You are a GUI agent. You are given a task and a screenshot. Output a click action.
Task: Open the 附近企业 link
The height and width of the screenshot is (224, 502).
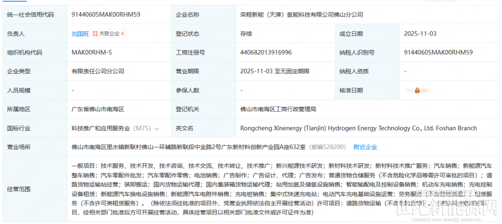pyautogui.click(x=365, y=147)
